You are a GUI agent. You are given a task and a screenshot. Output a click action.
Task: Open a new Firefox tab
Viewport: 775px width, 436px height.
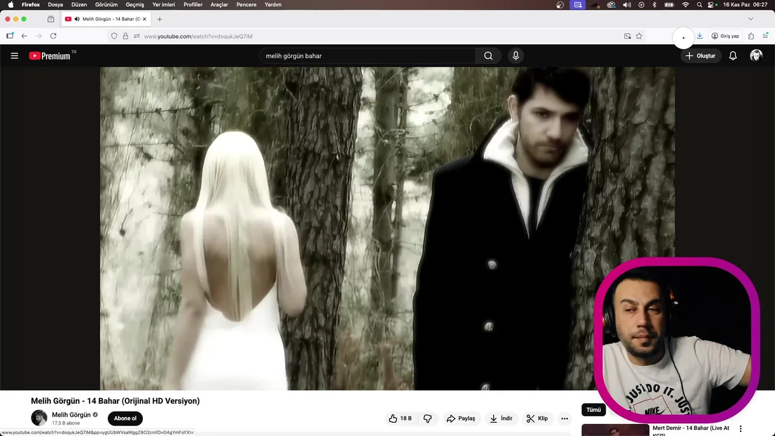click(x=160, y=19)
